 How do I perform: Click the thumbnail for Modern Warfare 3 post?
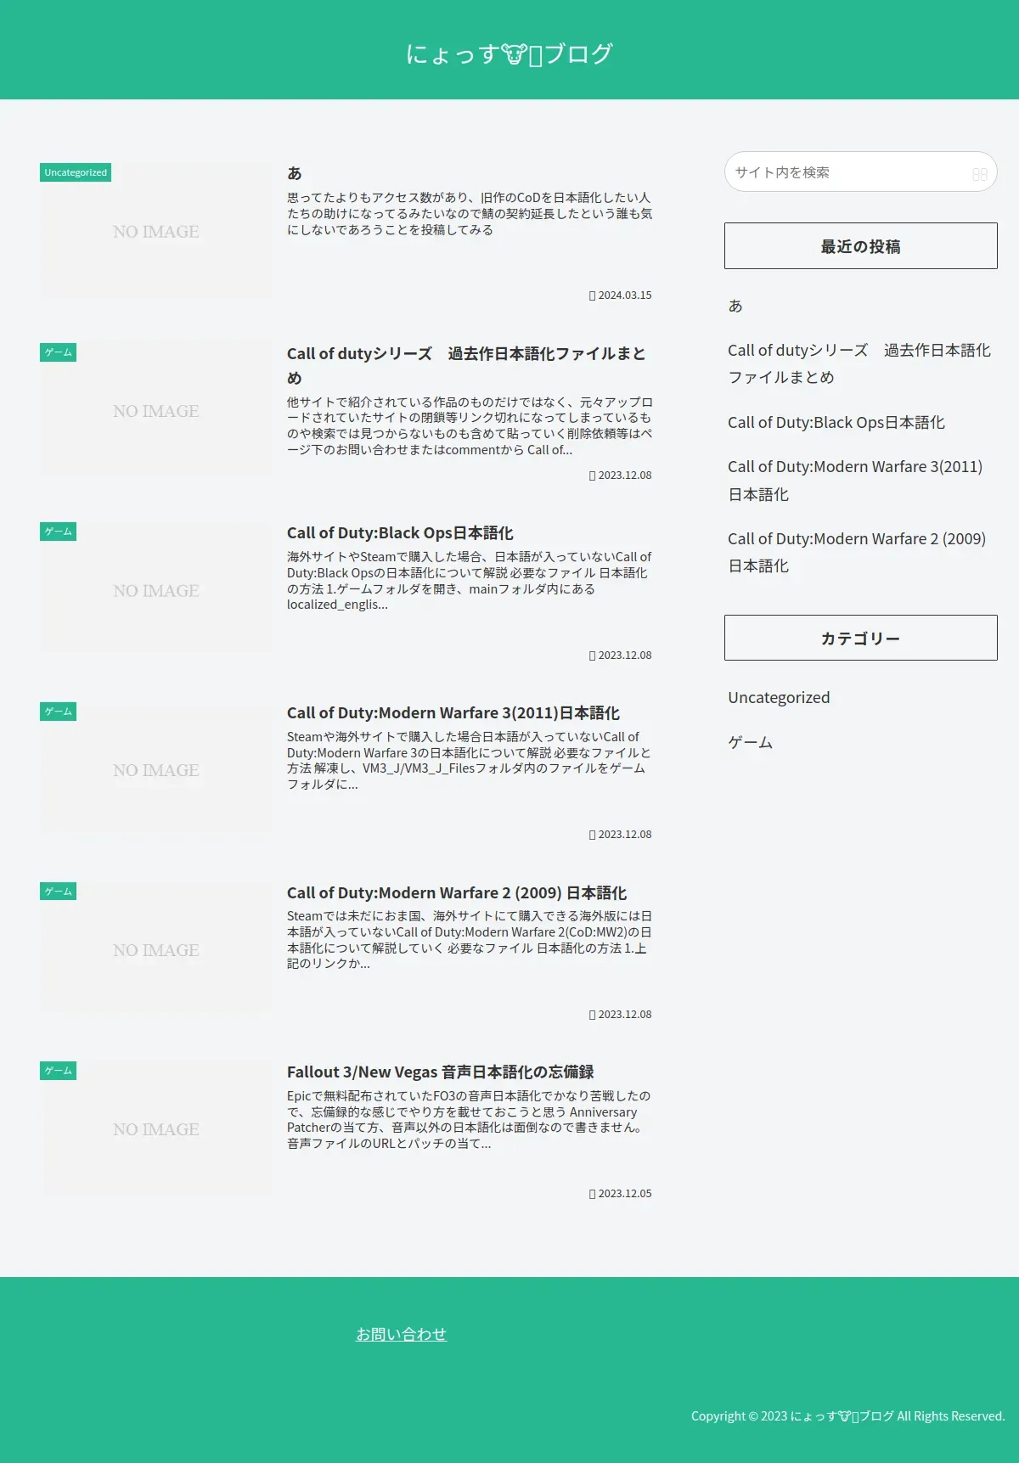point(156,770)
